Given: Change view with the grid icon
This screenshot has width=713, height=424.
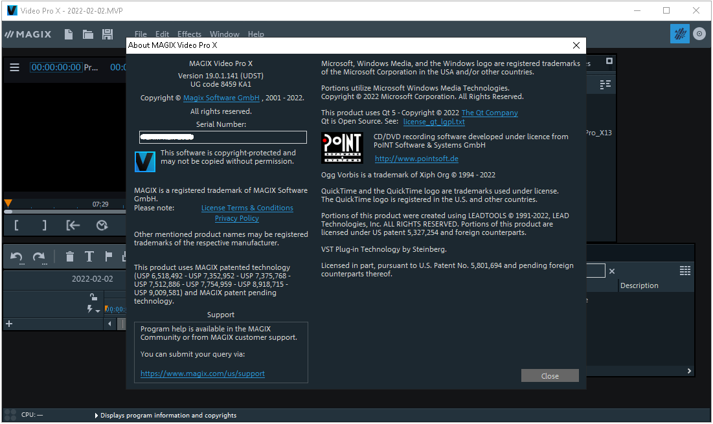Looking at the screenshot, I should 685,271.
